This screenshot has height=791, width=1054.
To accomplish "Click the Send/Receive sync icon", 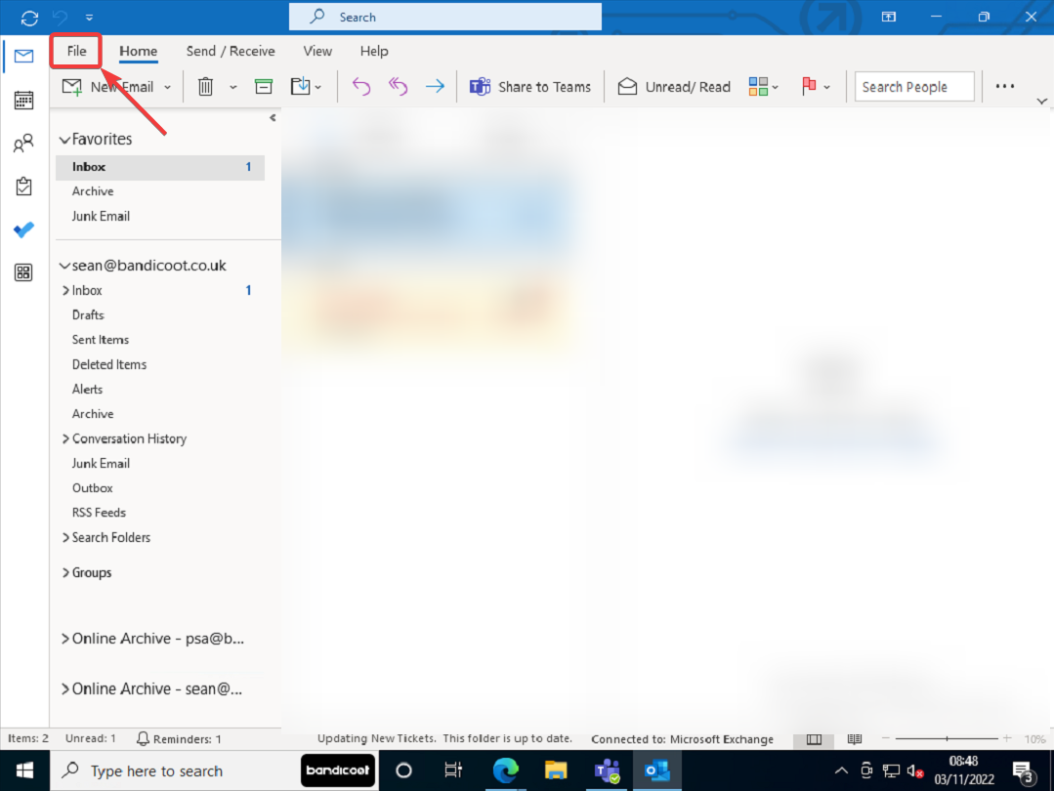I will 28,18.
